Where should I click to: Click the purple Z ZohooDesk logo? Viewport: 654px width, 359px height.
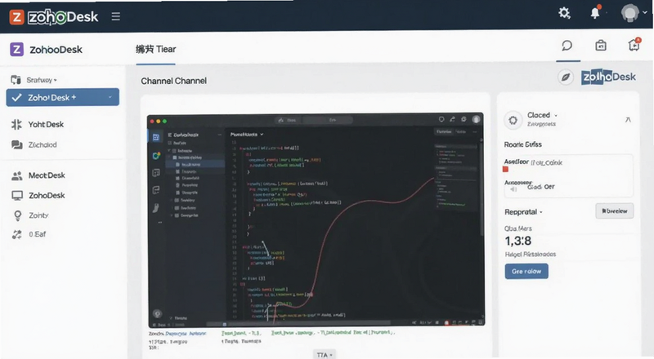[x=46, y=50]
